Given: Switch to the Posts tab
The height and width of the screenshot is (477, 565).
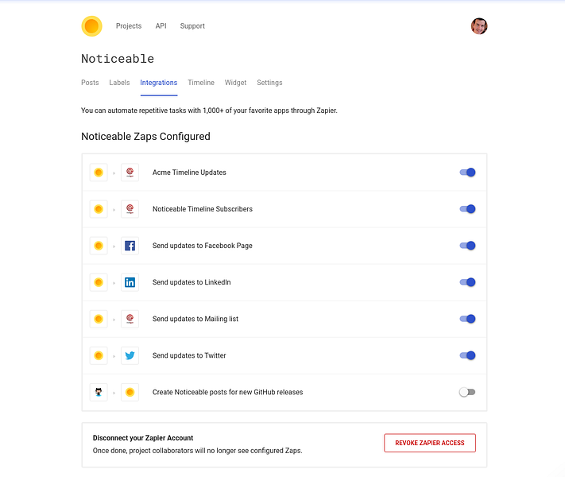Looking at the screenshot, I should pos(90,83).
